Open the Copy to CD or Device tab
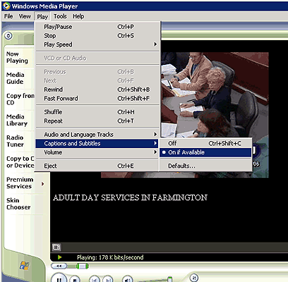The height and width of the screenshot is (282, 288). point(20,162)
